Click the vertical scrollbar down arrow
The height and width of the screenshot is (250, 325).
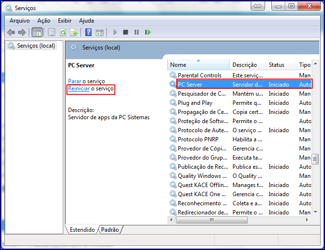click(x=315, y=212)
